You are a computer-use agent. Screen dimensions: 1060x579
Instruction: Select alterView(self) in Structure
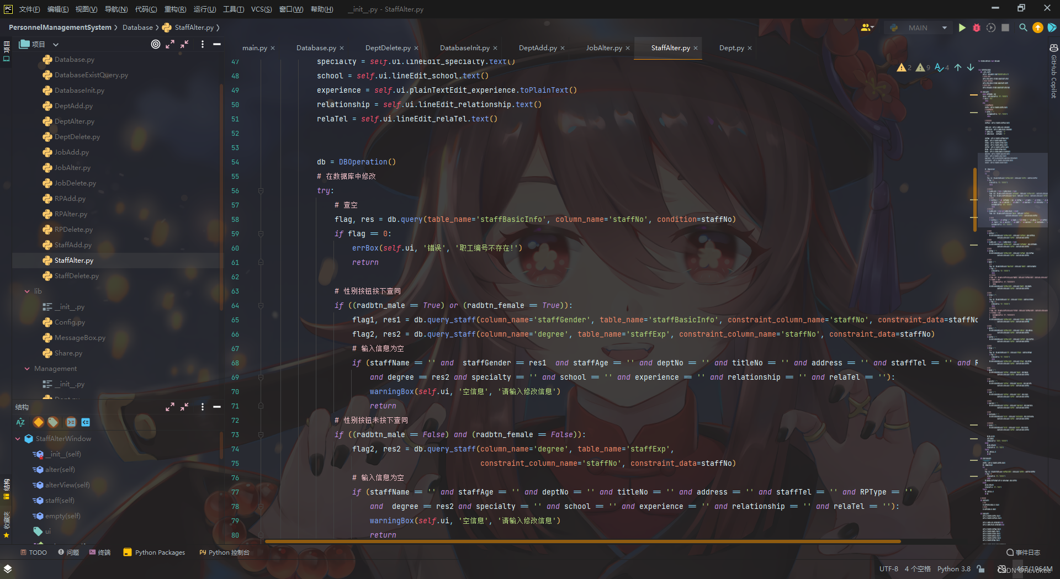tap(67, 485)
